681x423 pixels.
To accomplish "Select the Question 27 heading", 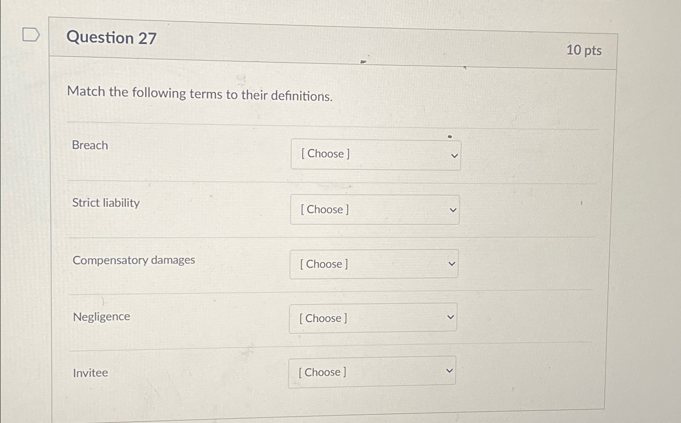I will (x=111, y=38).
